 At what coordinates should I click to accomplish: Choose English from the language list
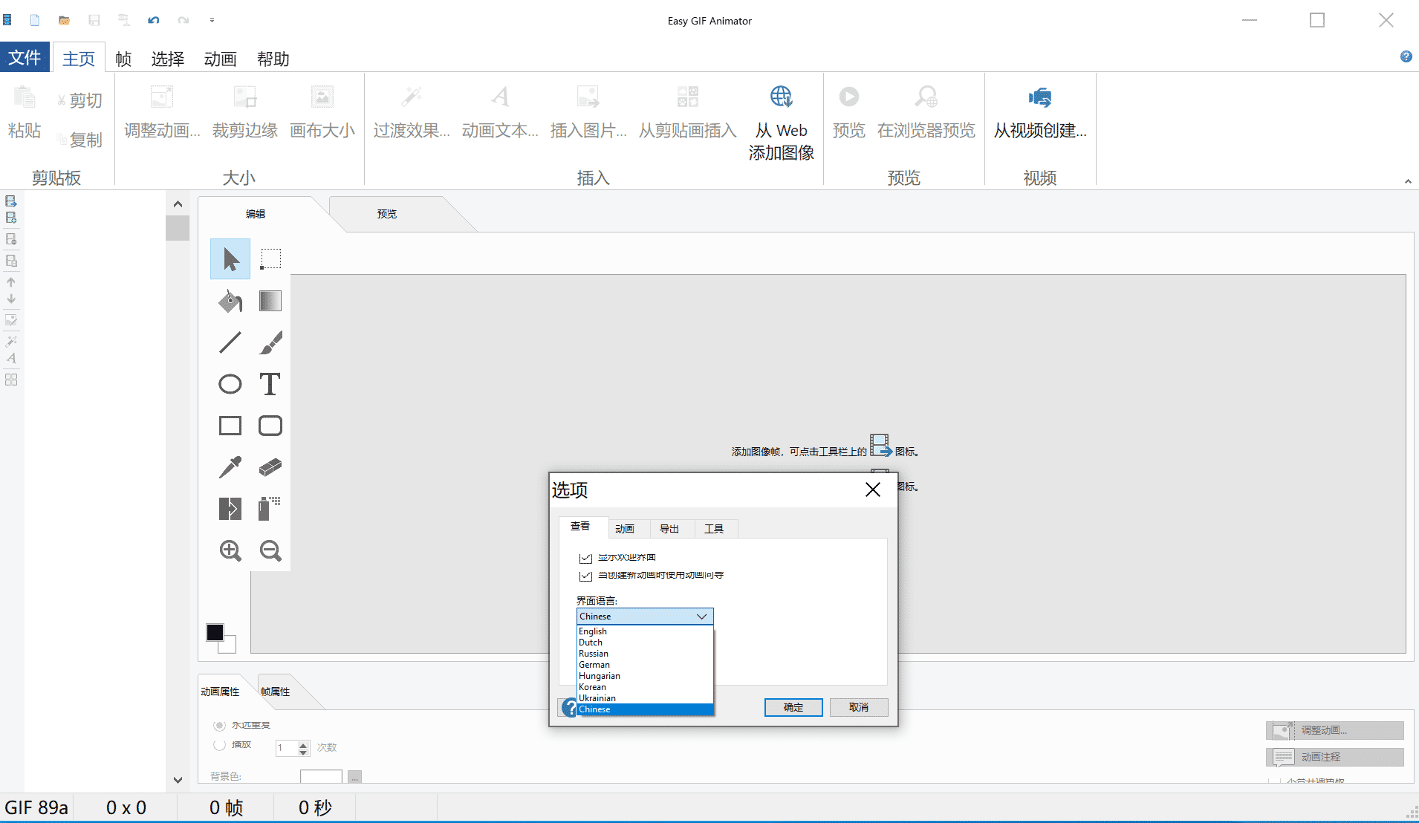(x=593, y=631)
